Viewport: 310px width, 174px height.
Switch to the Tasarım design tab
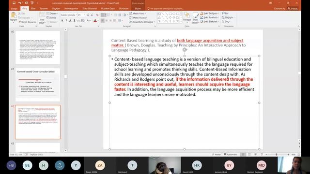[44, 9]
